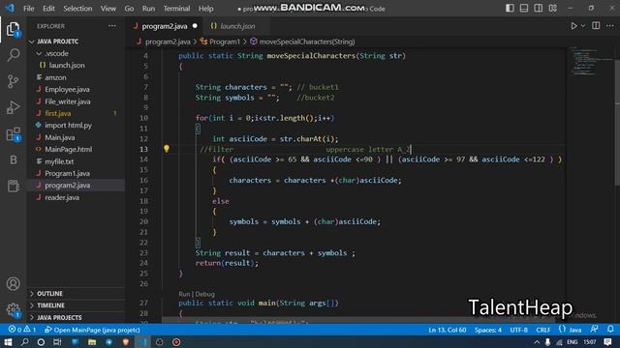Open editor More Actions ellipsis

610,26
